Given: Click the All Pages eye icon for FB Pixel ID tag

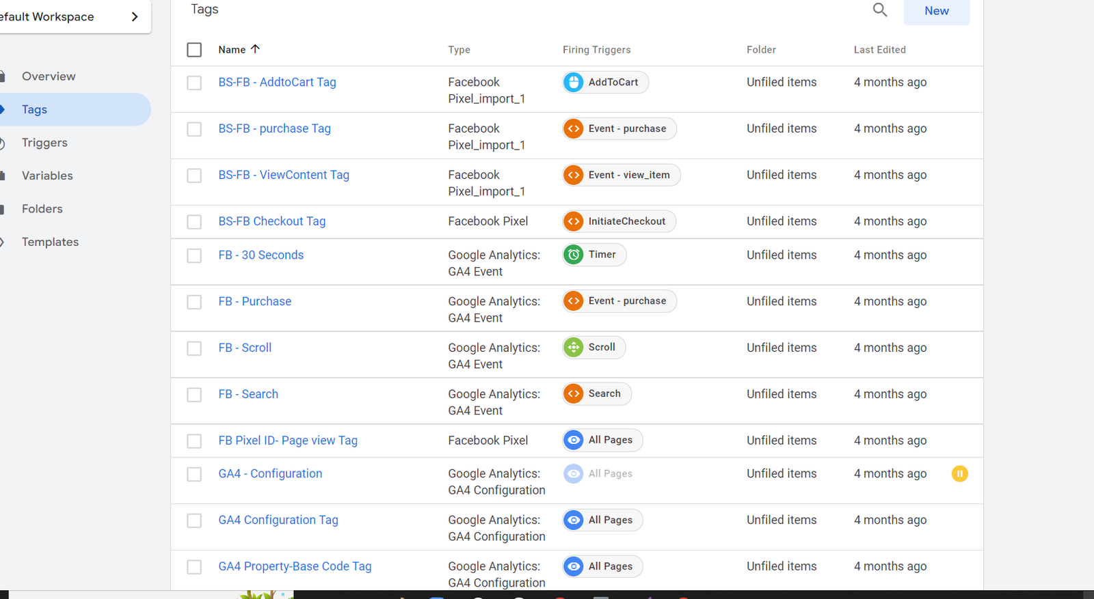Looking at the screenshot, I should [x=574, y=441].
